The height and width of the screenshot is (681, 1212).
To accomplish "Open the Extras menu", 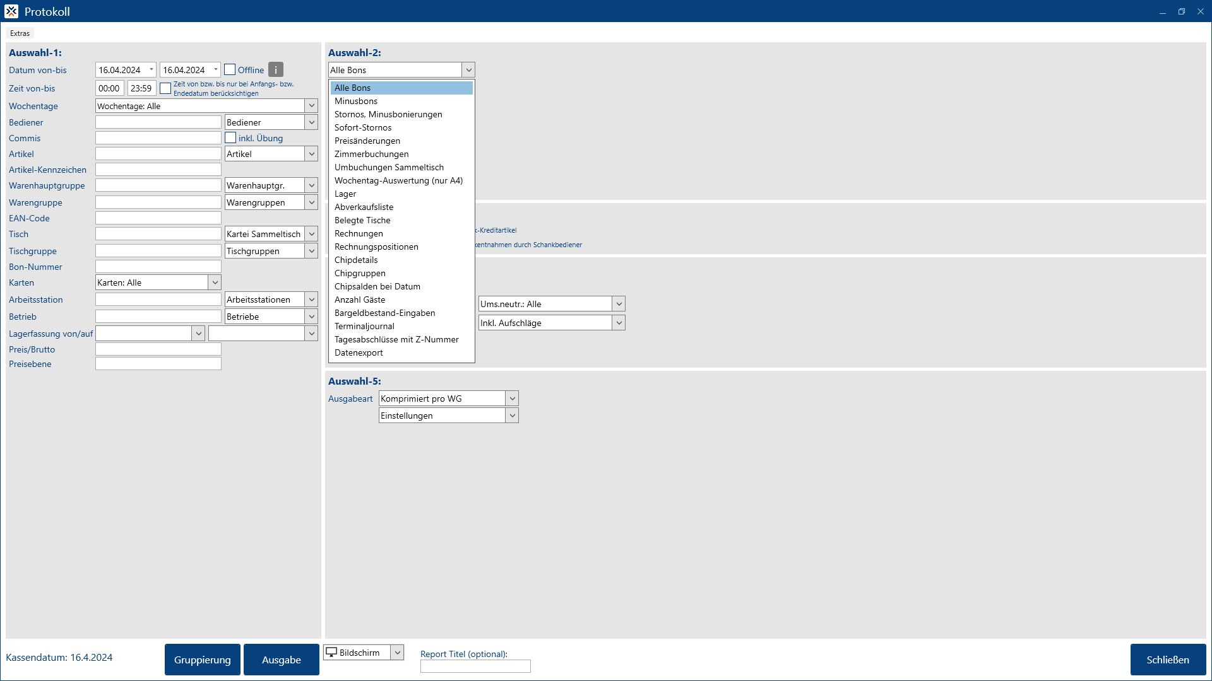I will click(20, 33).
